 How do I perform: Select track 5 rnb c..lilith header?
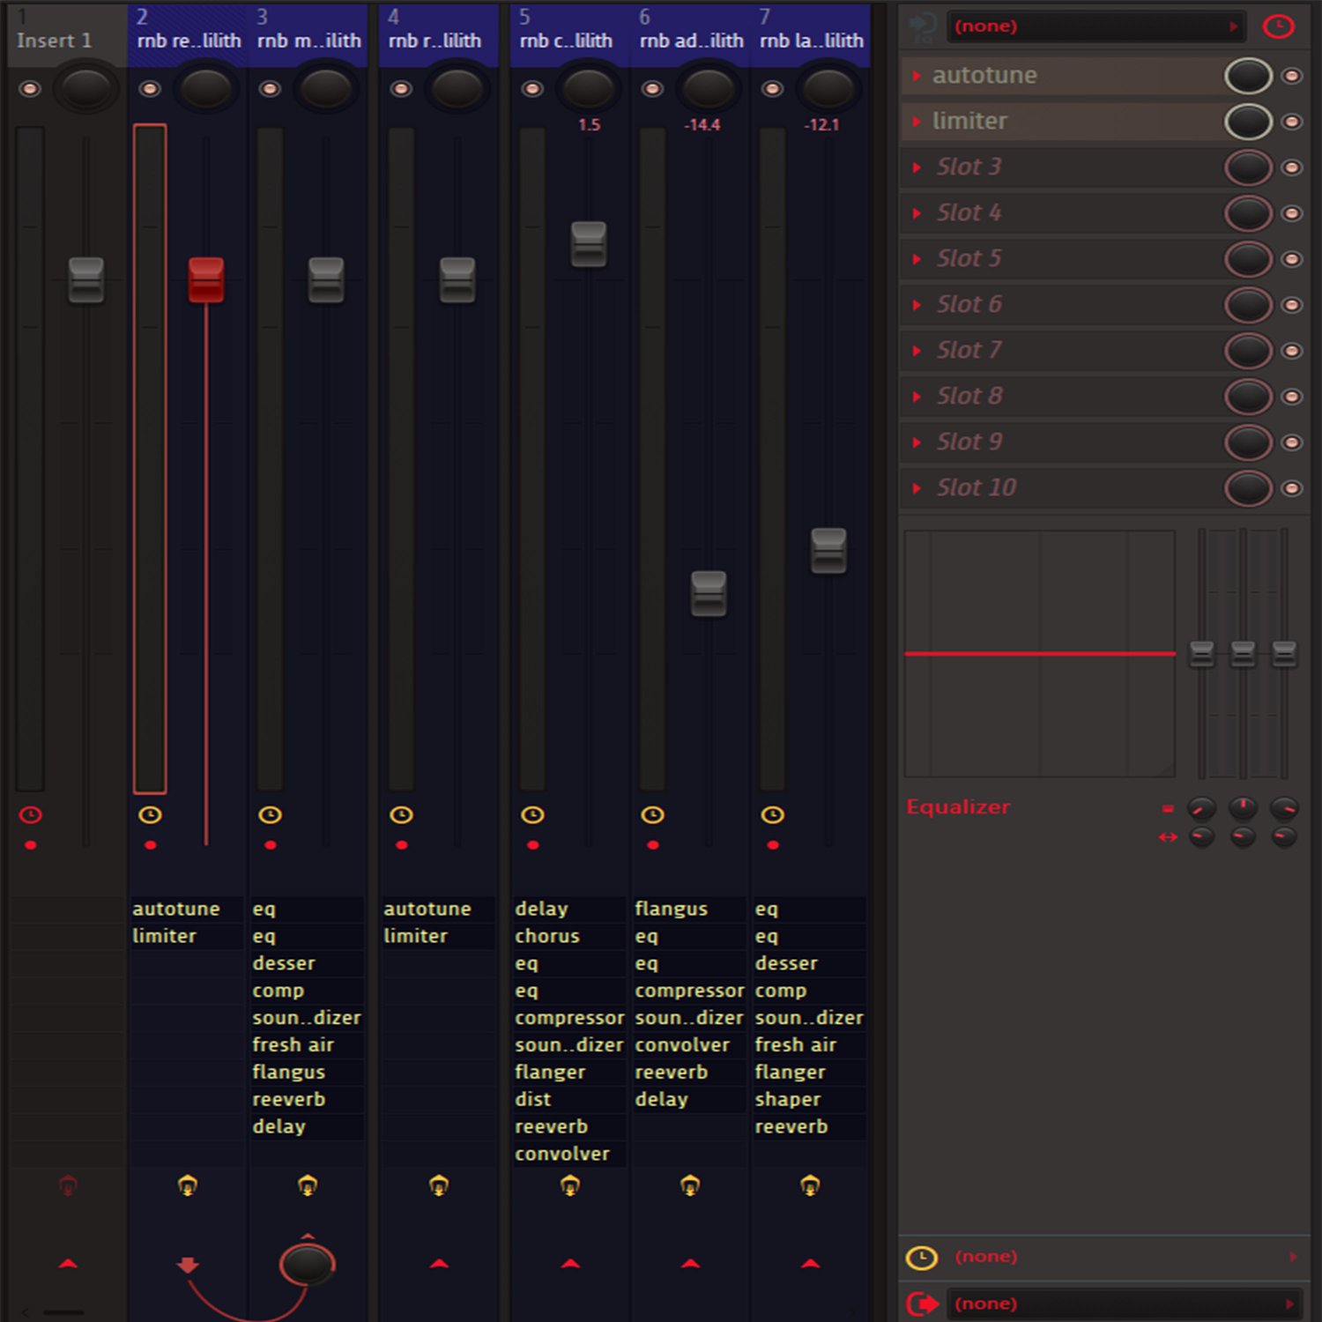570,35
